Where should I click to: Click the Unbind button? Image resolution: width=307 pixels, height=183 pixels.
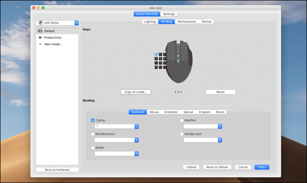(191, 167)
